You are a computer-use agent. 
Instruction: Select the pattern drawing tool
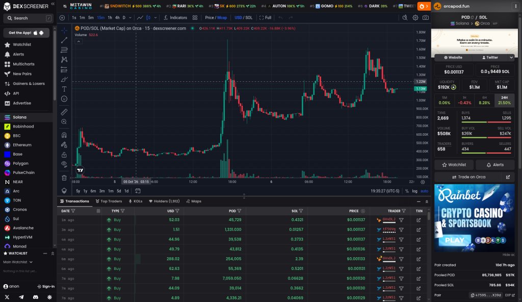(x=64, y=59)
